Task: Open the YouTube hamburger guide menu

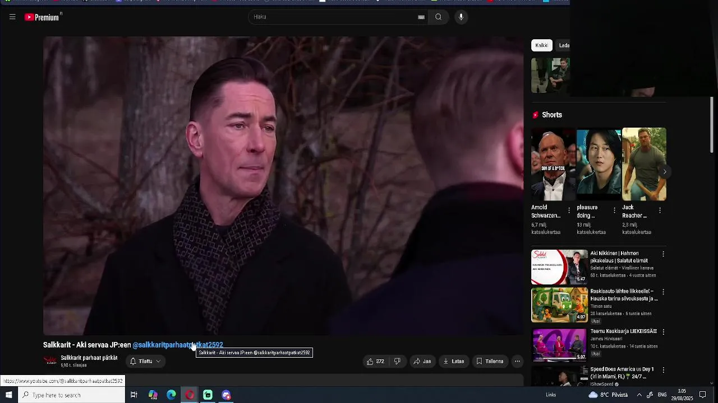Action: [x=12, y=17]
